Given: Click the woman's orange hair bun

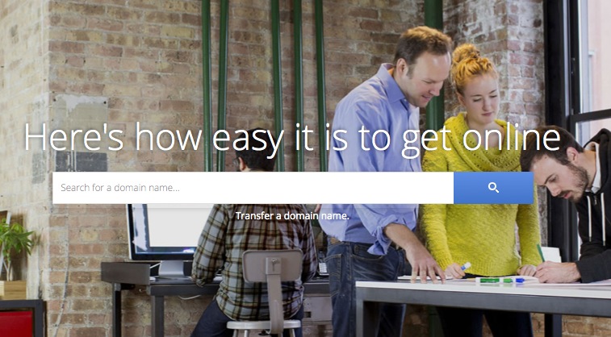Looking at the screenshot, I should pos(467,56).
